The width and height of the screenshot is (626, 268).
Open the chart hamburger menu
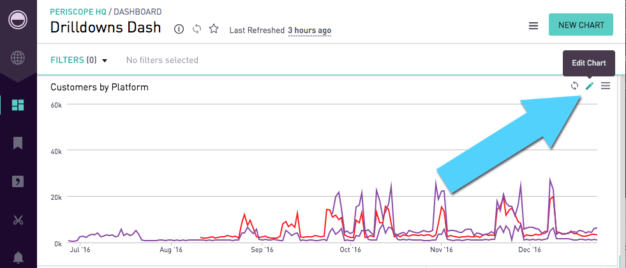tap(606, 86)
